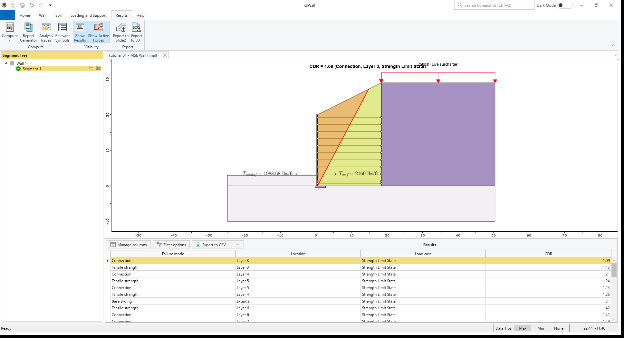Toggle the Dark Mode switch
This screenshot has height=338, width=624.
tap(565, 5)
